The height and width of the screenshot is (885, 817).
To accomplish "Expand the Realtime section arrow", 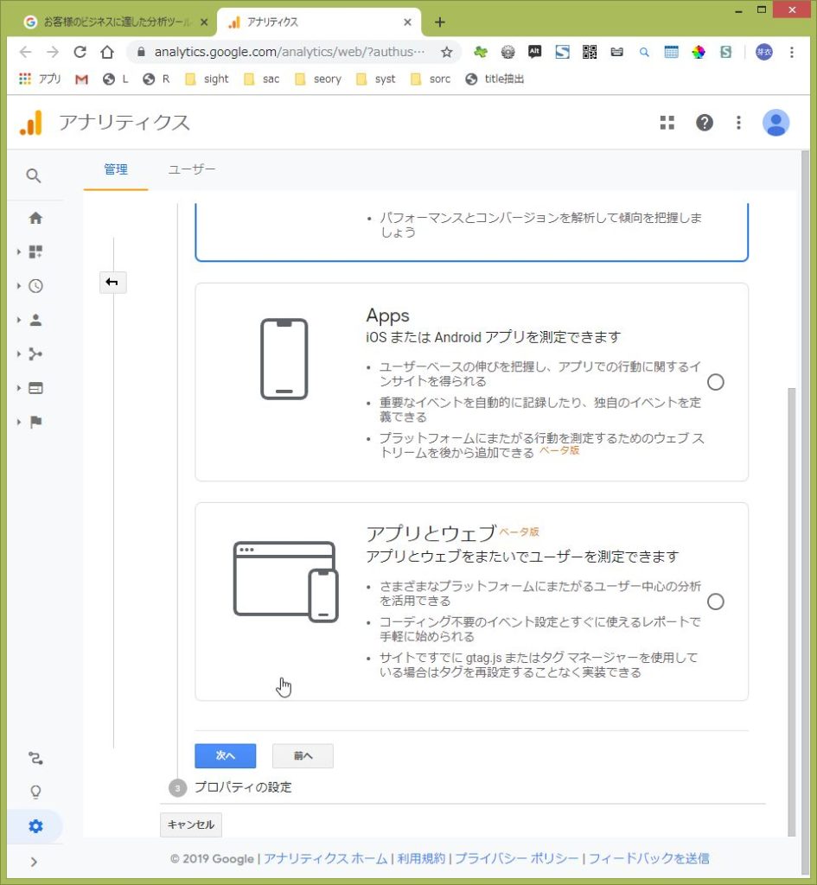I will click(19, 286).
